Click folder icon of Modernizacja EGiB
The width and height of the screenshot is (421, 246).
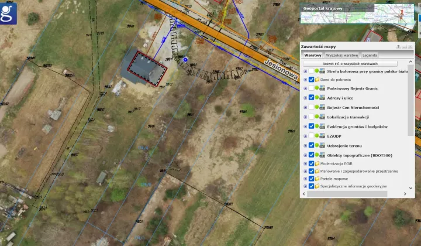[x=317, y=163]
